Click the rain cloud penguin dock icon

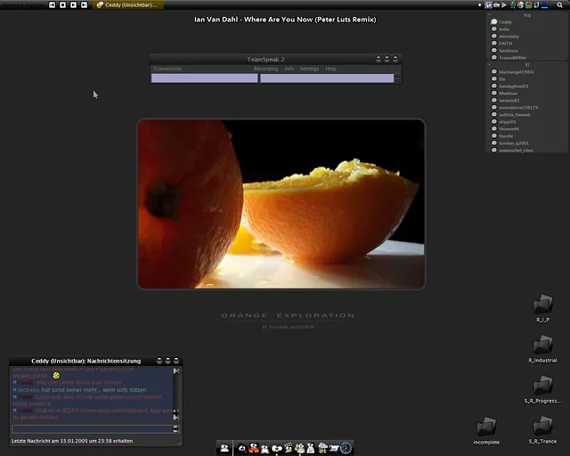[x=322, y=448]
